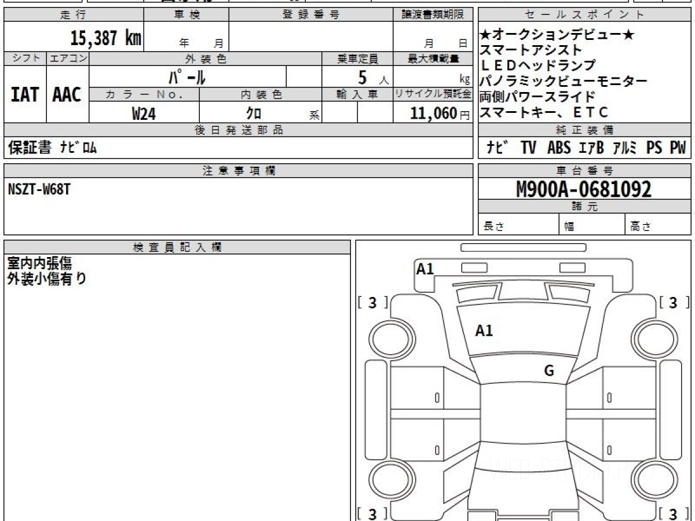Select the recycle deposit 11,060円
The height and width of the screenshot is (521, 695).
click(440, 113)
